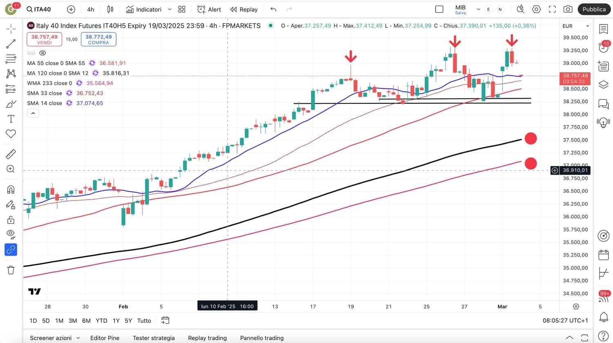The image size is (613, 343).
Task: Expand the Indicatori favorites dropdown arrow
Action: click(x=170, y=9)
